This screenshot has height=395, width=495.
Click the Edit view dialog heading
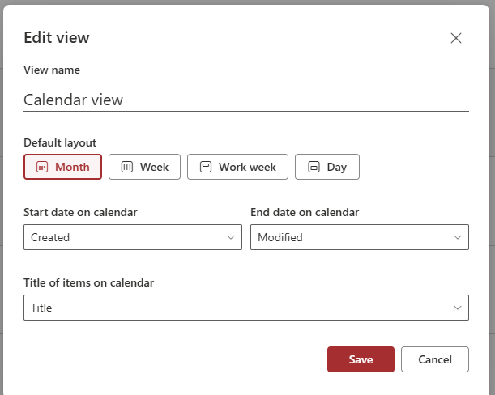coord(57,37)
